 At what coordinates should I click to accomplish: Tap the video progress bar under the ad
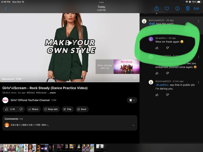[x=70, y=82]
